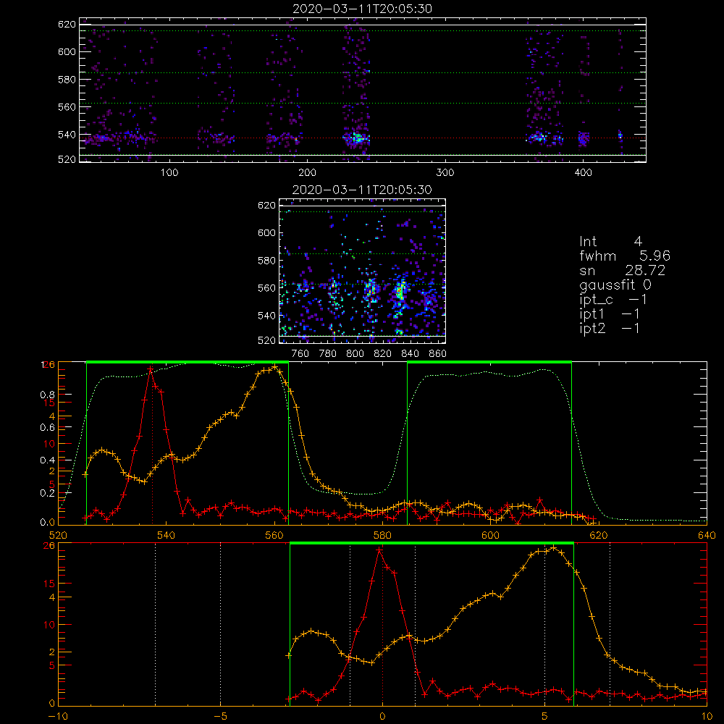Screen dimensions: 724x724
Task: Click the green bar atop left window in third plot
Action: 188,362
